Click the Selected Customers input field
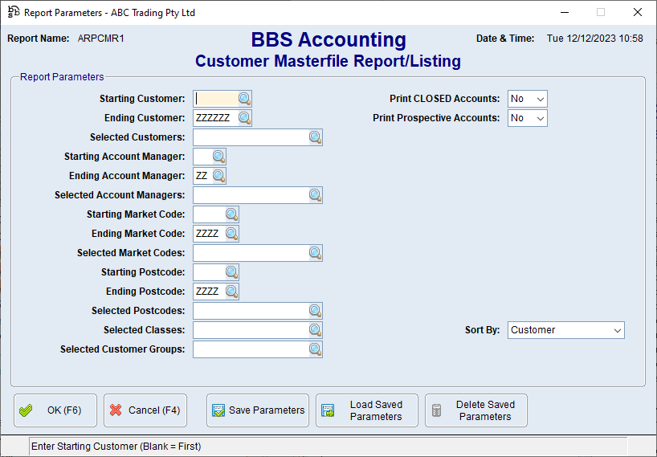Viewport: 657px width, 457px height. coord(251,137)
